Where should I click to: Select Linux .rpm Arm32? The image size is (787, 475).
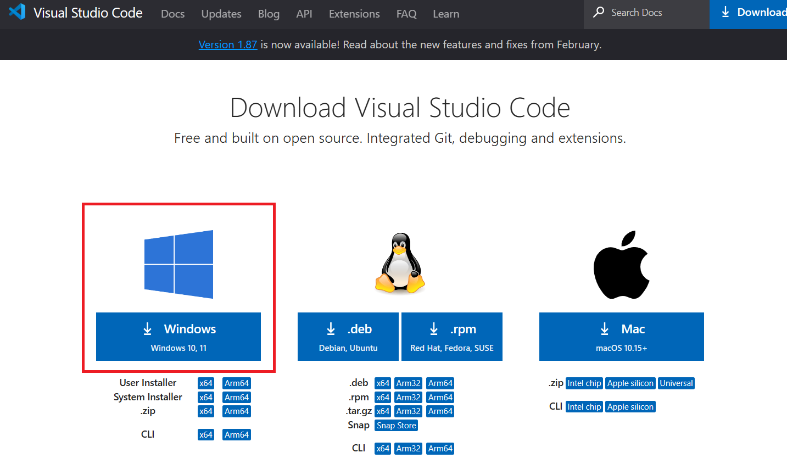pyautogui.click(x=409, y=398)
